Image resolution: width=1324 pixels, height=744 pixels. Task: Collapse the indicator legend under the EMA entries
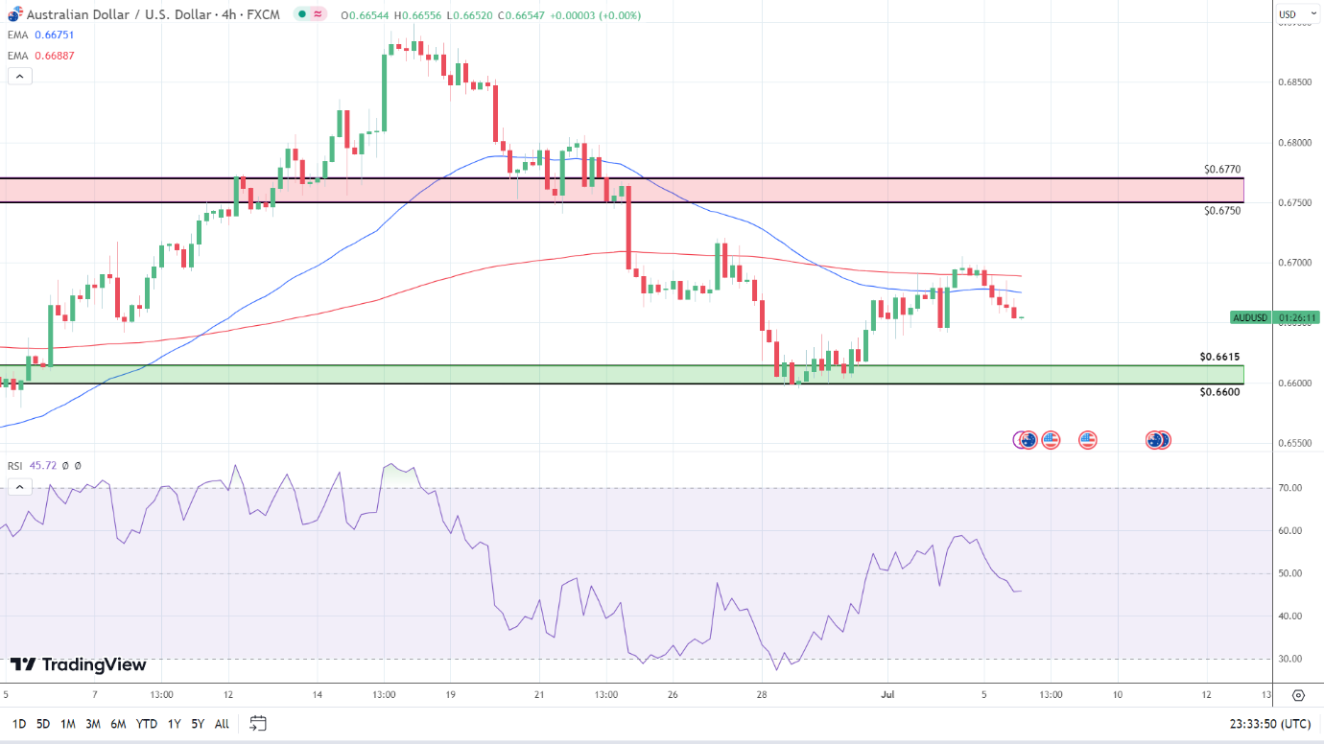click(x=20, y=76)
